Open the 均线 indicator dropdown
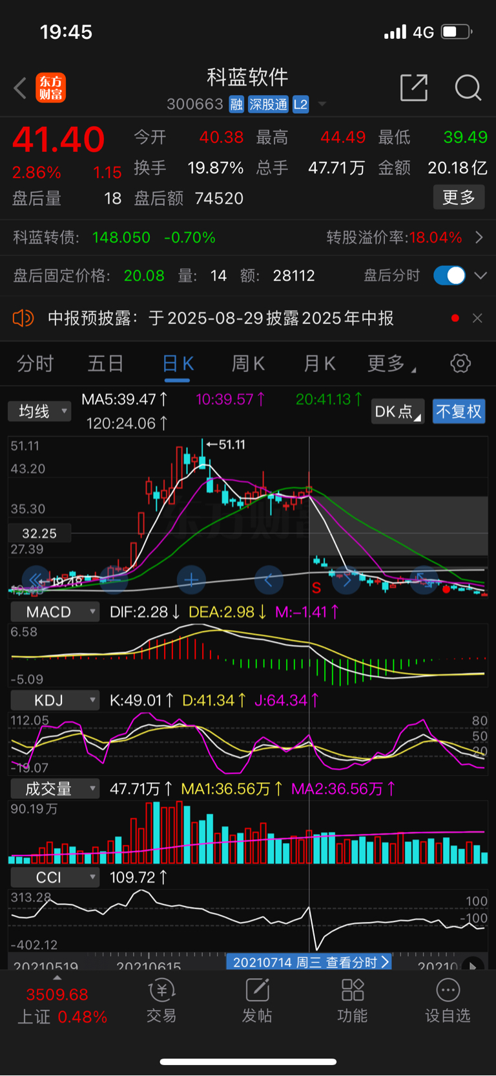The height and width of the screenshot is (1076, 496). tap(39, 412)
